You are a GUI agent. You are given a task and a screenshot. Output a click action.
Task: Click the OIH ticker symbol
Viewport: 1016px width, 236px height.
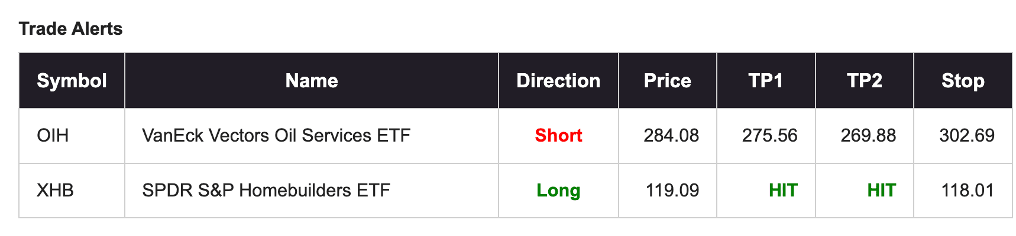53,136
